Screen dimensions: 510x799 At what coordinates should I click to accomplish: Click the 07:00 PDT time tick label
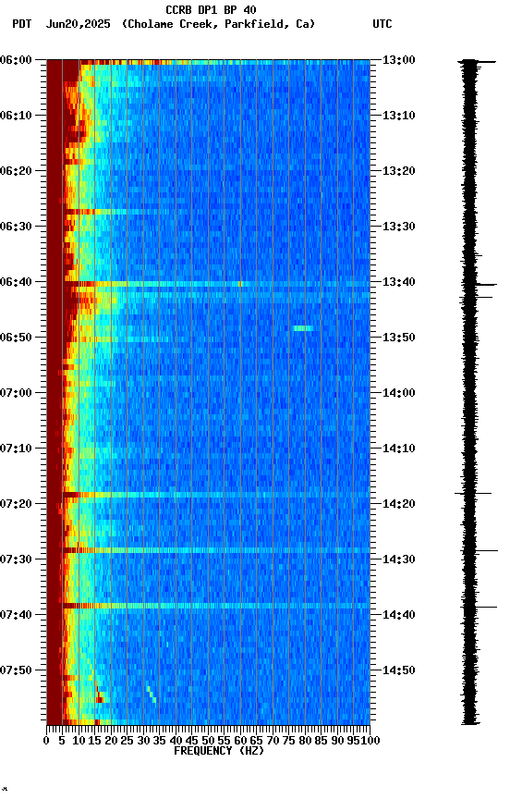tap(16, 393)
